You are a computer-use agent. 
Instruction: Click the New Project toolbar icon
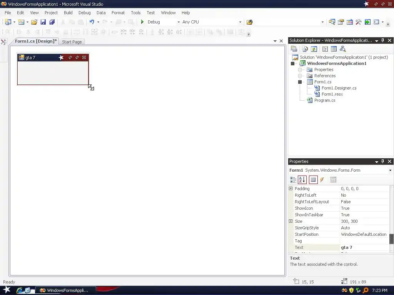click(8, 22)
